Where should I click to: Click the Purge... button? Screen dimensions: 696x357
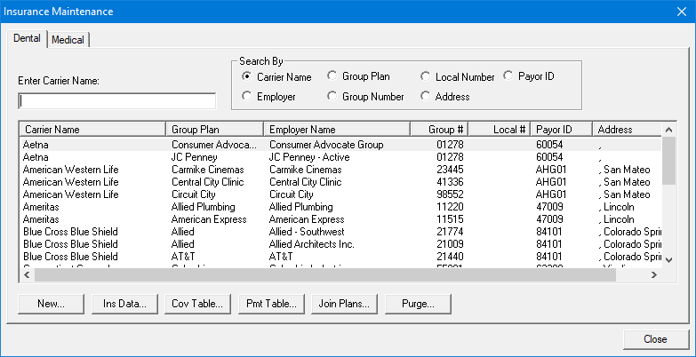pos(419,304)
